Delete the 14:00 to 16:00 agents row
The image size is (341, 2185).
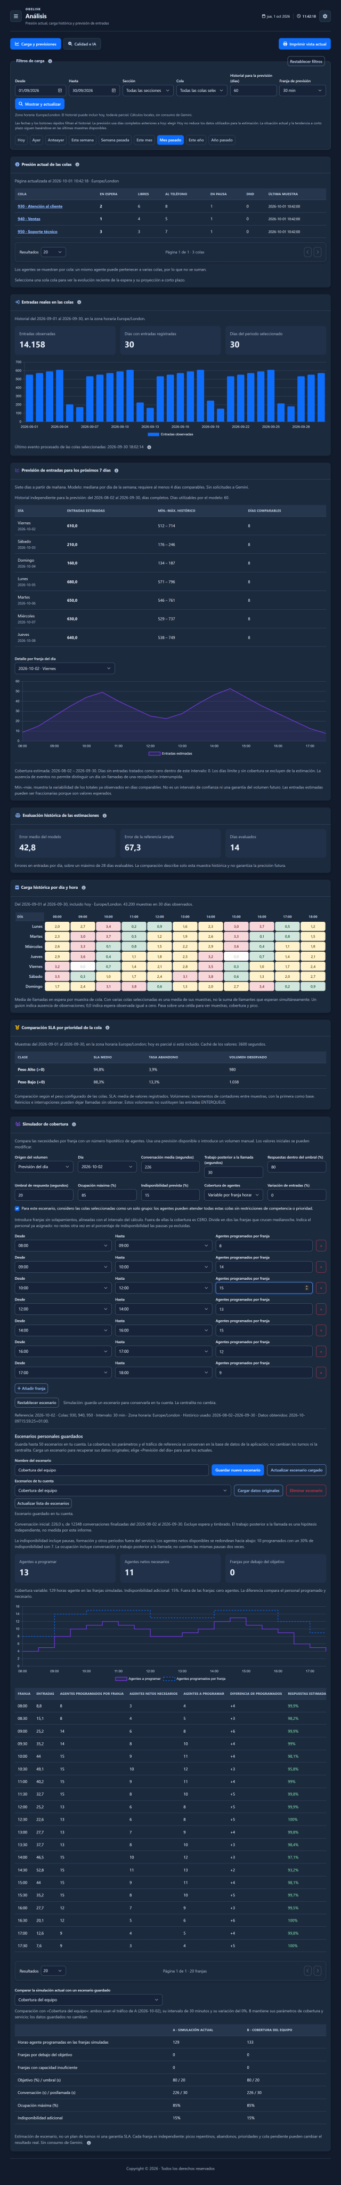point(321,1330)
